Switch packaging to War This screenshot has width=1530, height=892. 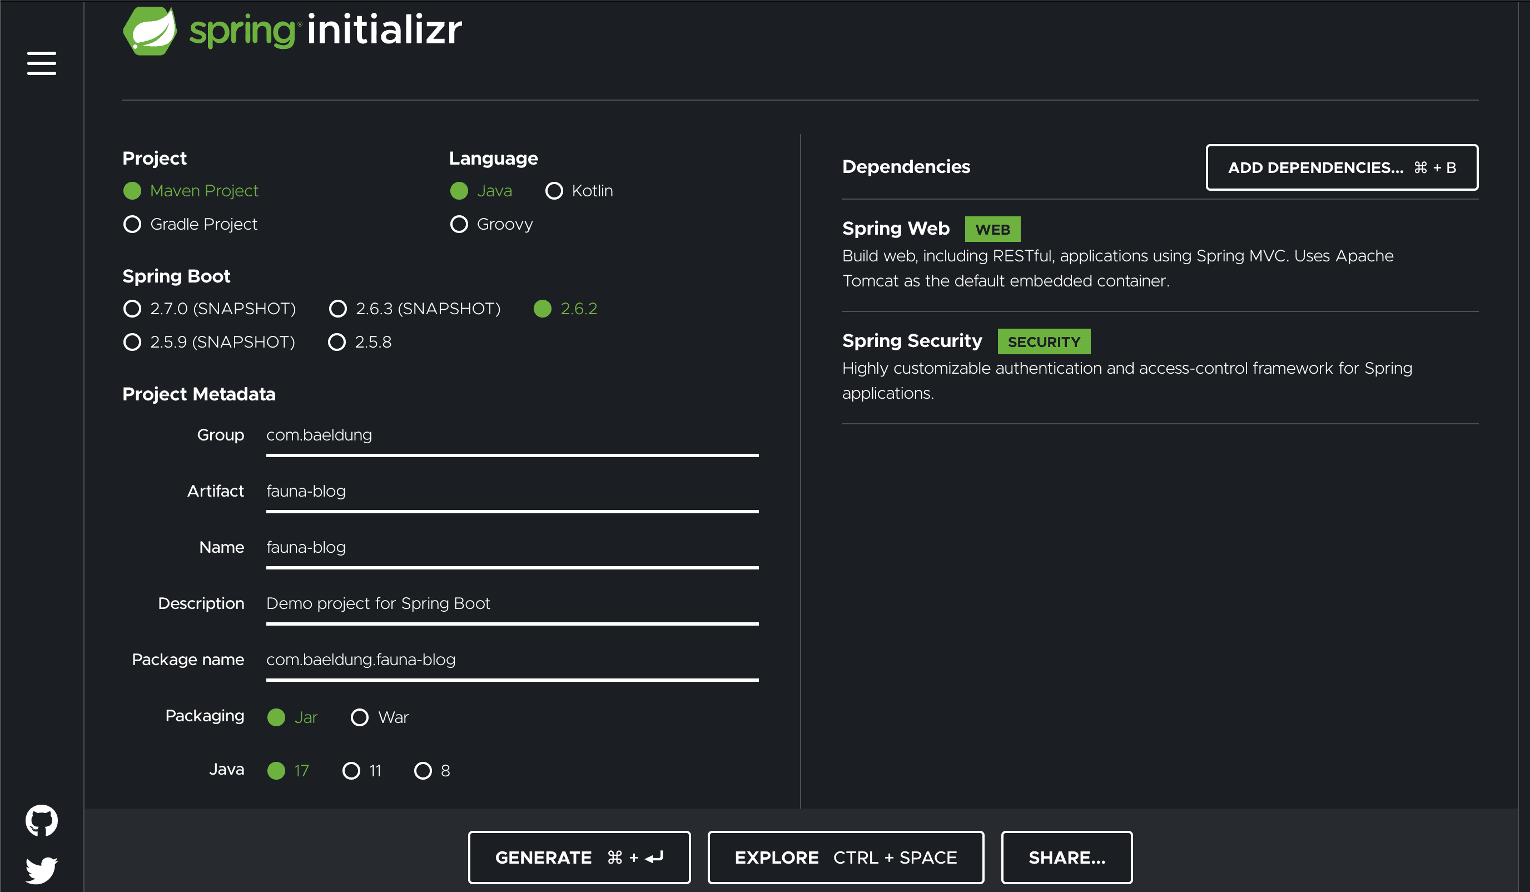[x=360, y=717]
